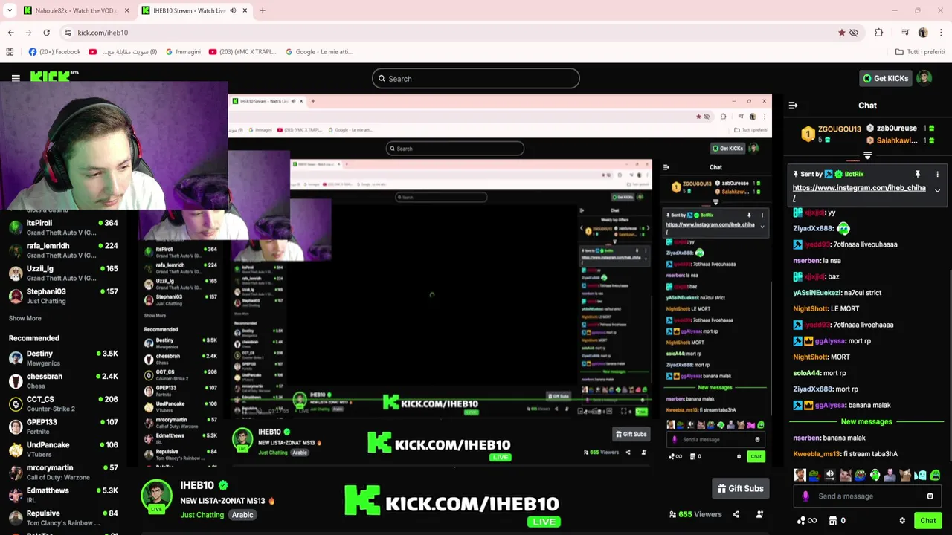
Task: Open rafa_lemridh followed channel
Action: (64, 250)
